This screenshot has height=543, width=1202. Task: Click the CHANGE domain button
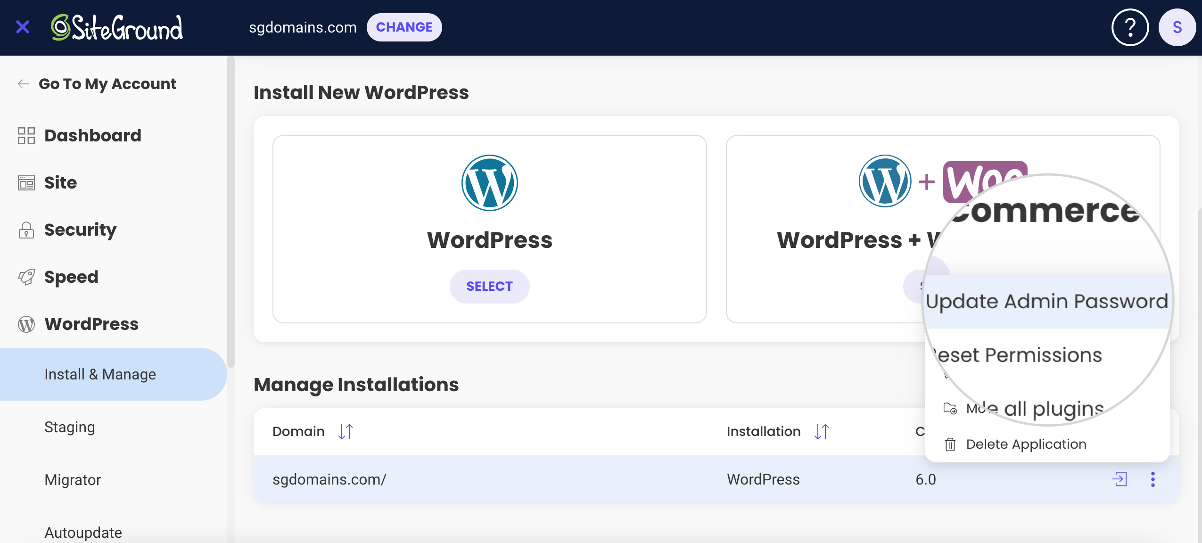click(x=404, y=27)
